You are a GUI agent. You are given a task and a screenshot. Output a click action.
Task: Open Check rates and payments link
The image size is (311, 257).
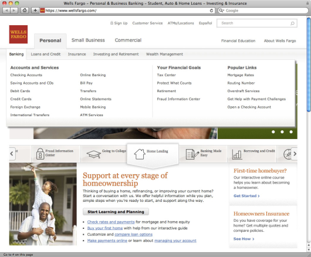[x=111, y=222]
